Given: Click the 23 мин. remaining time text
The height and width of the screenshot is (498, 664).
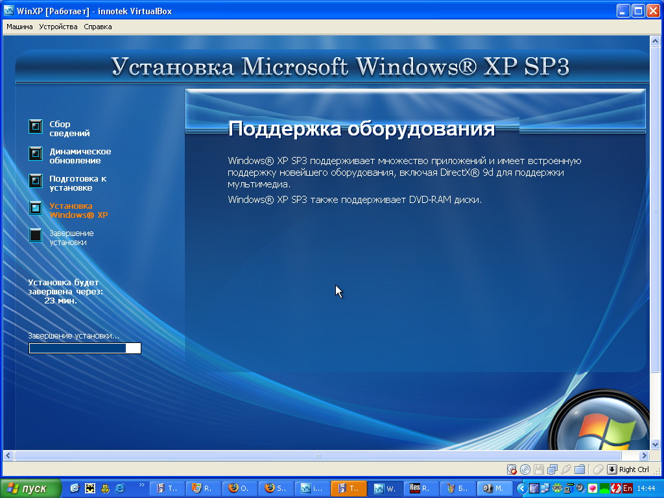Looking at the screenshot, I should [60, 301].
